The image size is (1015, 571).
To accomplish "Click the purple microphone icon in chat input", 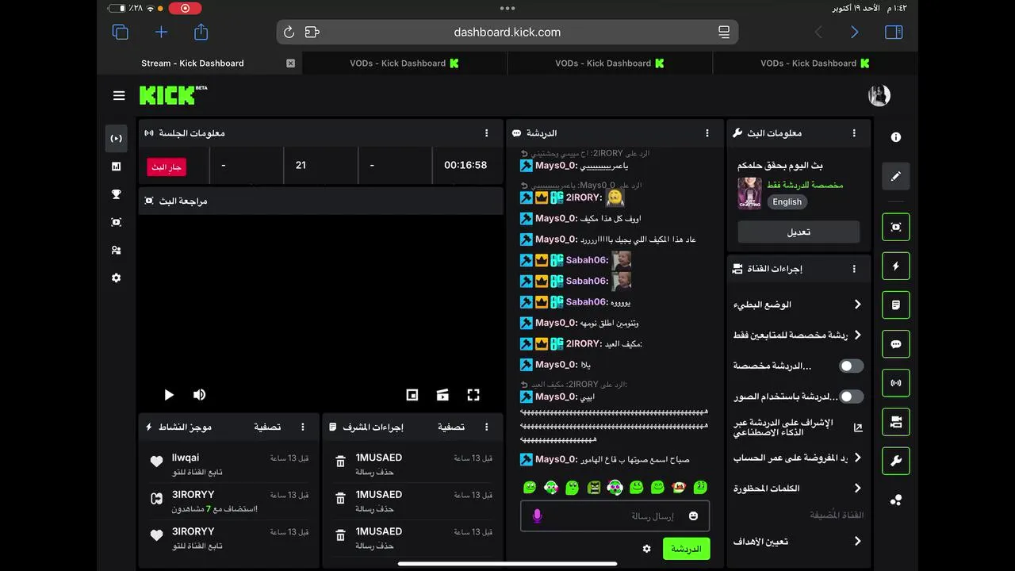I will (x=537, y=516).
